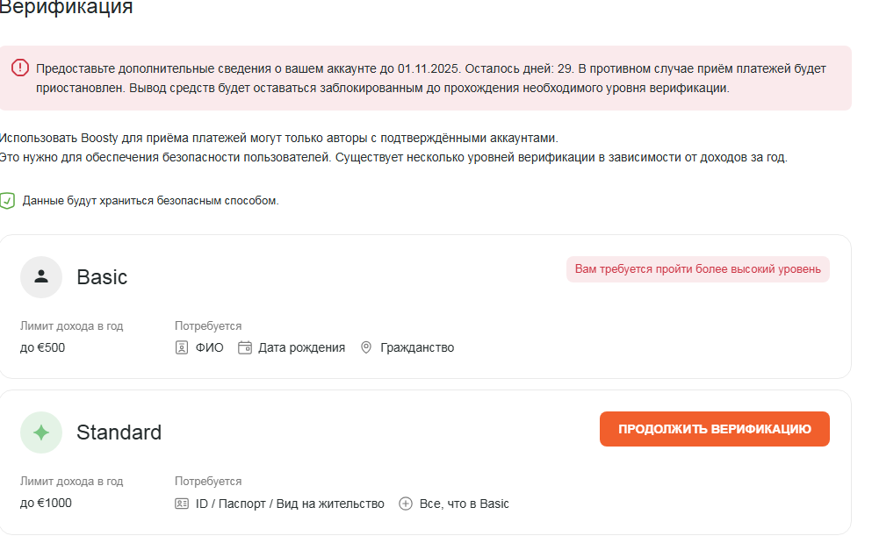Click the 'Вам требуется пройти более высокий уровень' badge

tap(697, 269)
